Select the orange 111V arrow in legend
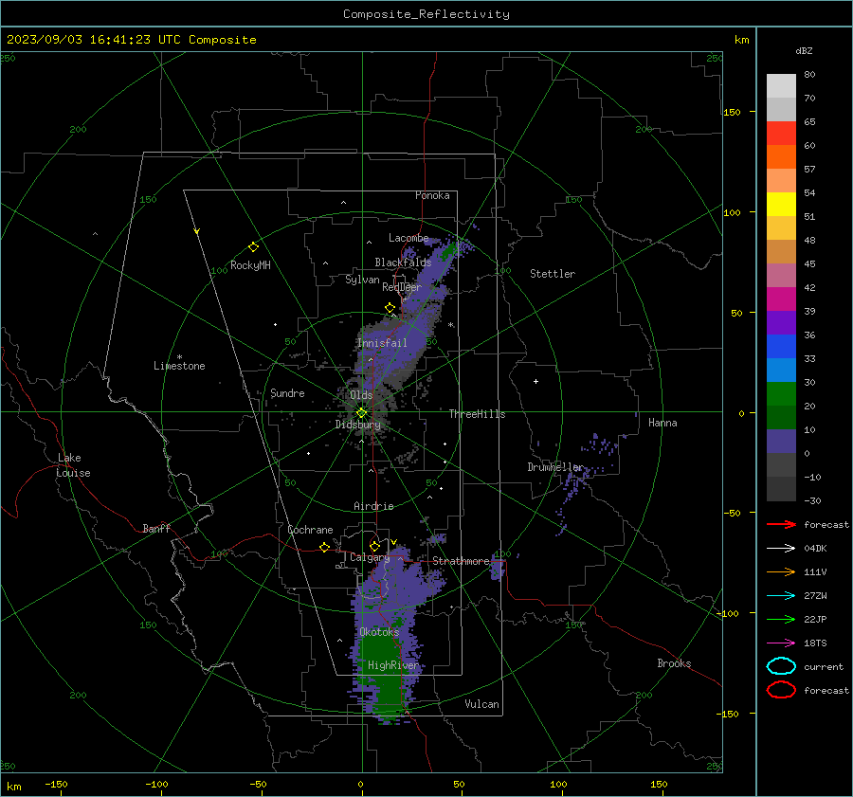Viewport: 853px width, 797px height. 781,571
